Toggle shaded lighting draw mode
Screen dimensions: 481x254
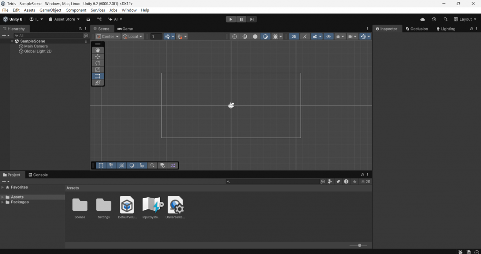(x=265, y=37)
